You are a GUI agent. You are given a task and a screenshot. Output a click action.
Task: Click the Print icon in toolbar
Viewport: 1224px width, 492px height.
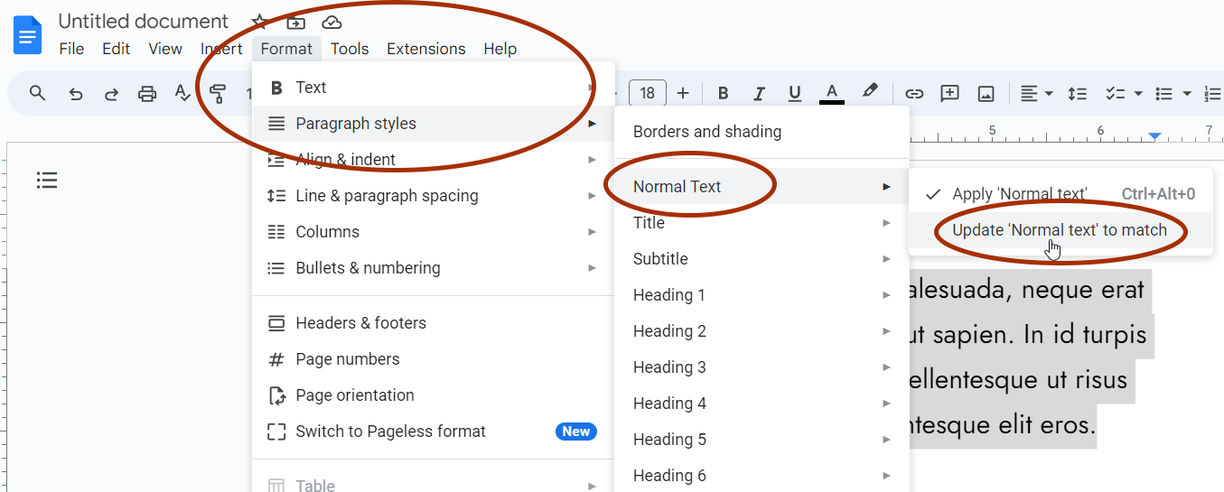pyautogui.click(x=147, y=93)
